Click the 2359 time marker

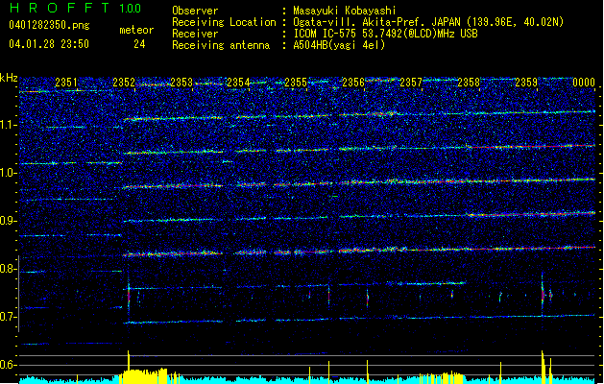tap(526, 83)
